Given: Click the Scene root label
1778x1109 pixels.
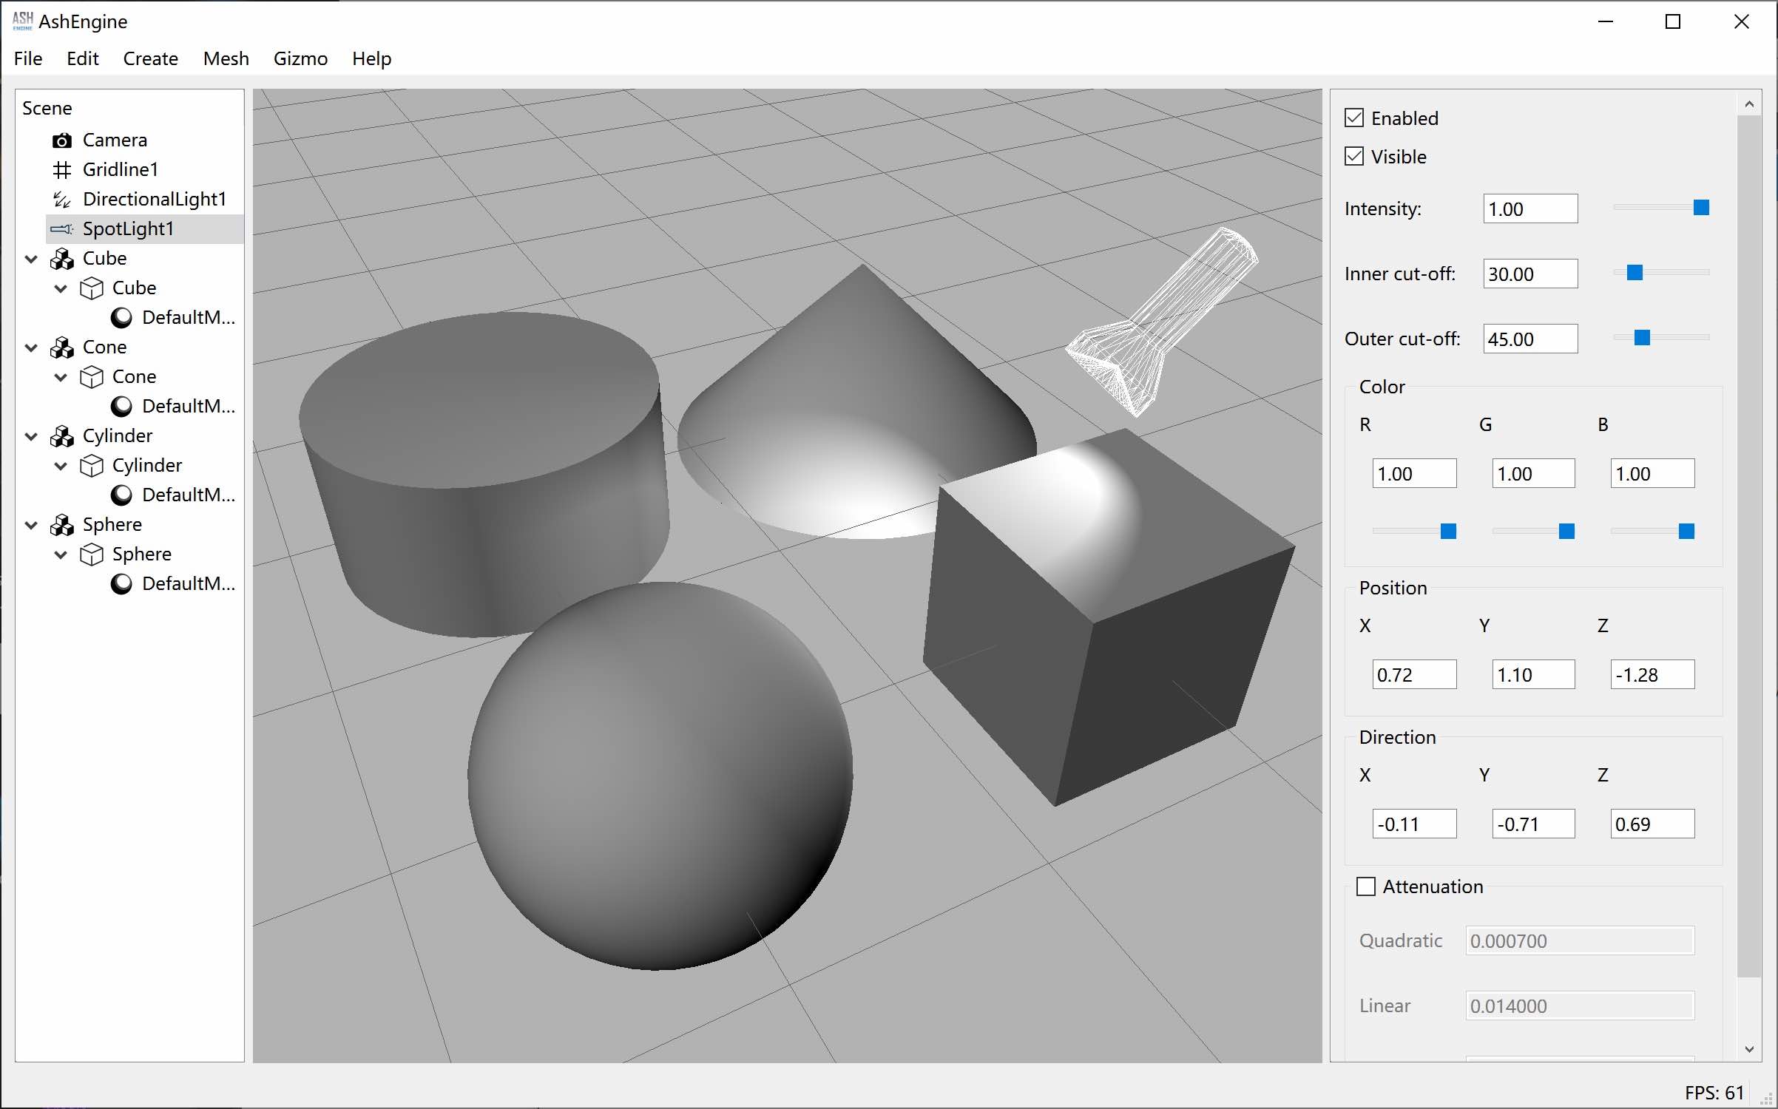Looking at the screenshot, I should (x=47, y=109).
